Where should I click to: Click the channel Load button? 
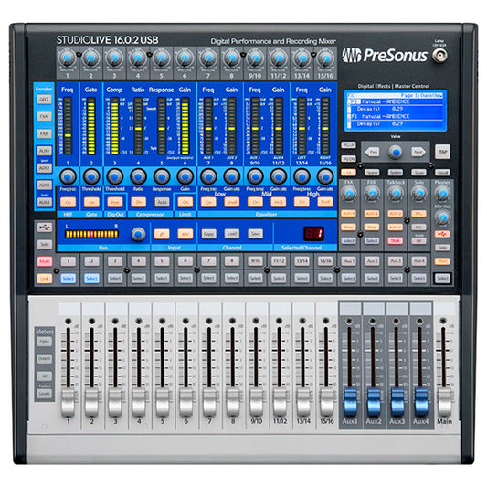pyautogui.click(x=232, y=234)
